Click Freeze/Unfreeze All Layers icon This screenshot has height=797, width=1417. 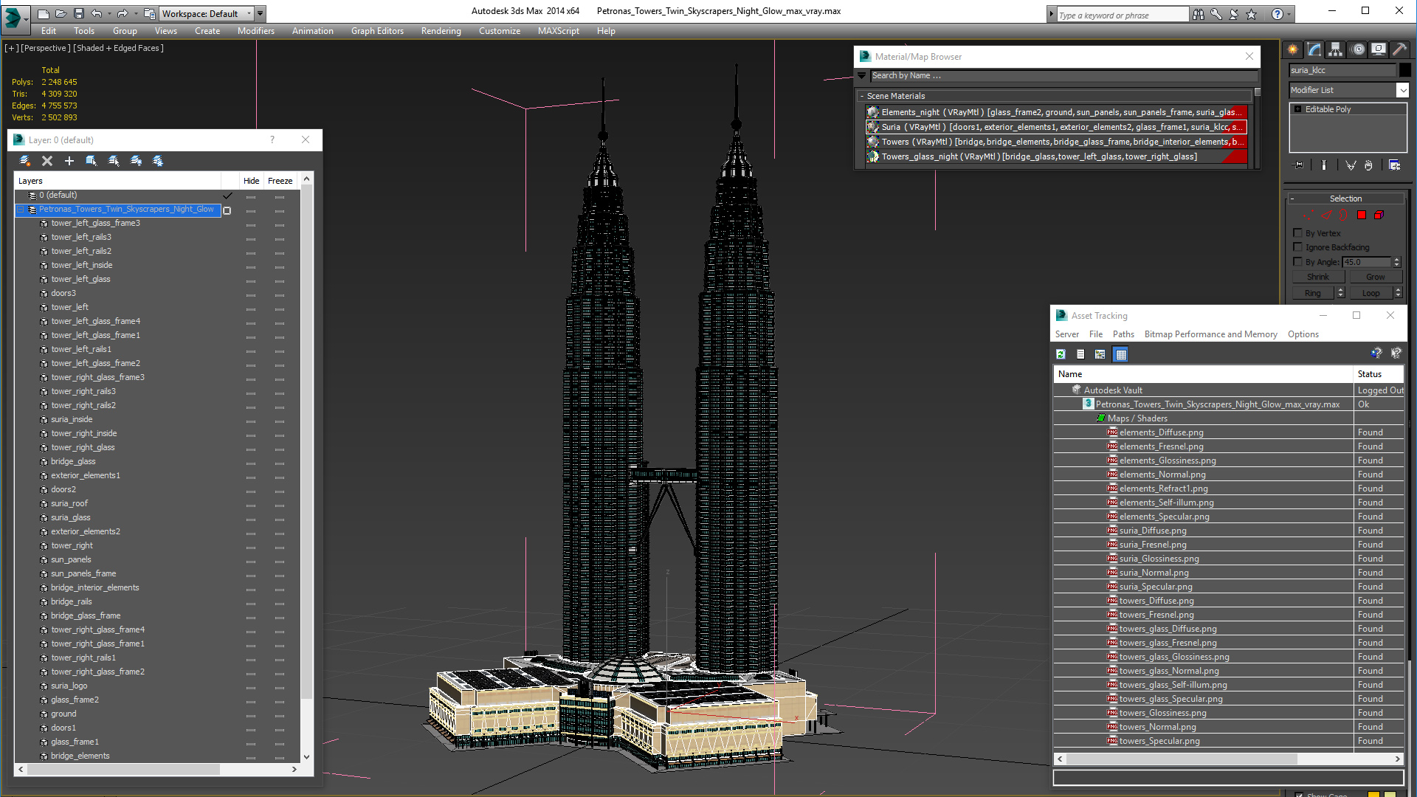coord(158,161)
